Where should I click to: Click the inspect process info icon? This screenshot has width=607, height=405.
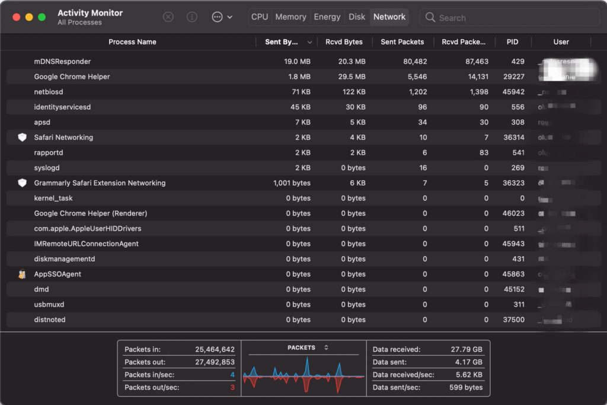pos(192,17)
